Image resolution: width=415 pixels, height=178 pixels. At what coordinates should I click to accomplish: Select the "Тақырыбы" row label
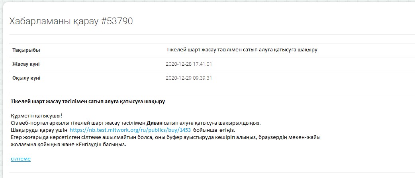coord(26,50)
